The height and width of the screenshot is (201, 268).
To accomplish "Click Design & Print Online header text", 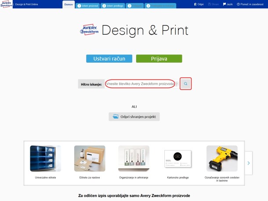I will [x=26, y=4].
